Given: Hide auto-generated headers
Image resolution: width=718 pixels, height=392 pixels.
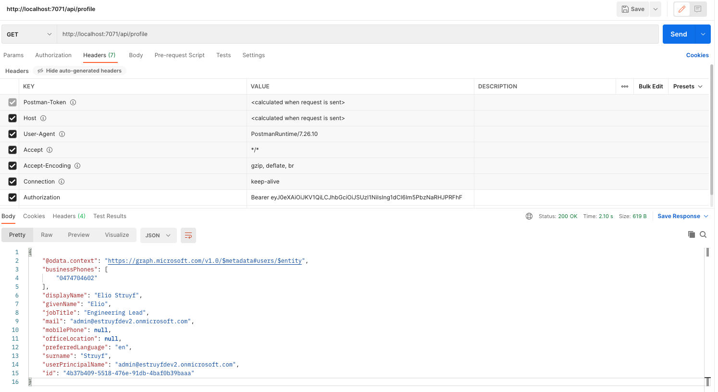Looking at the screenshot, I should 80,71.
